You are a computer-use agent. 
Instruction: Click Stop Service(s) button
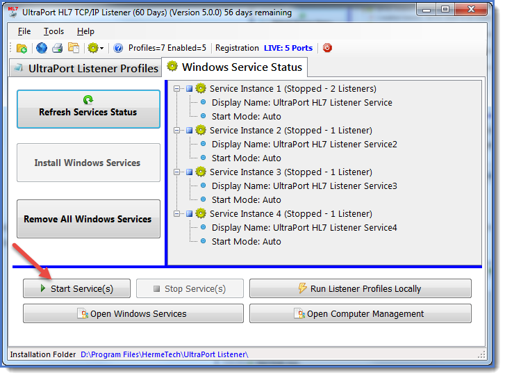click(190, 288)
